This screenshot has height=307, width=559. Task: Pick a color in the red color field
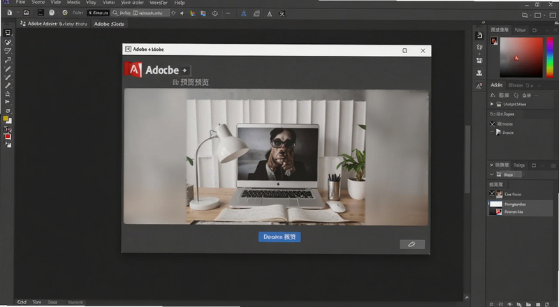pos(521,57)
